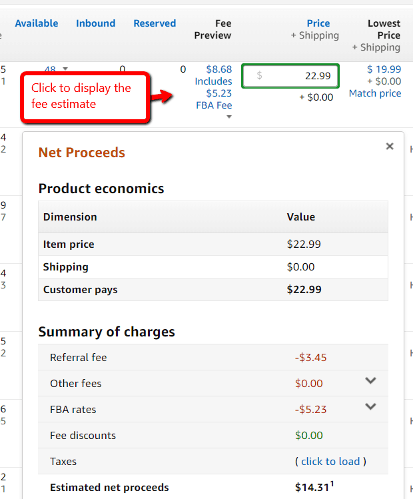
Task: Open the $8.68 fee preview link
Action: [219, 69]
